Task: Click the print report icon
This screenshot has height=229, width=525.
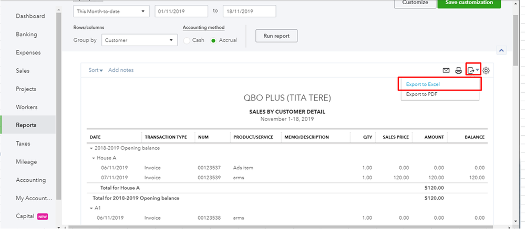Action: [x=458, y=70]
